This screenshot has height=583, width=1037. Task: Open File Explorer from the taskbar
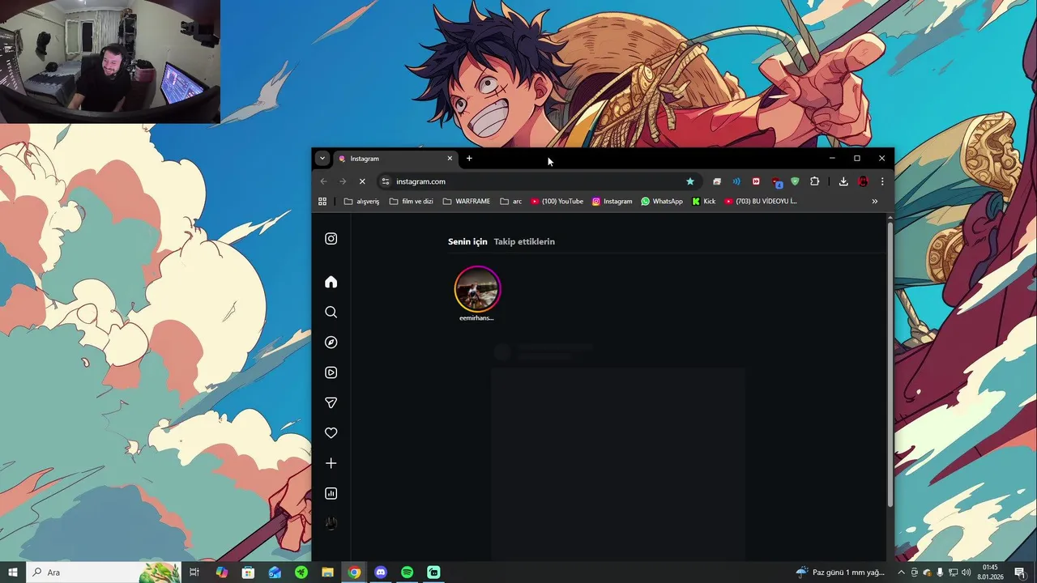[327, 572]
